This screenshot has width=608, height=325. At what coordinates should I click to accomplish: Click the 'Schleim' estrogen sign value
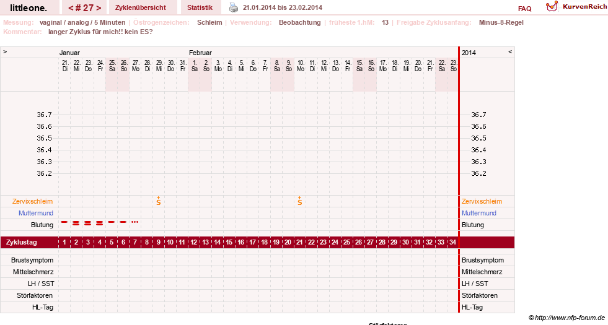[x=209, y=22]
